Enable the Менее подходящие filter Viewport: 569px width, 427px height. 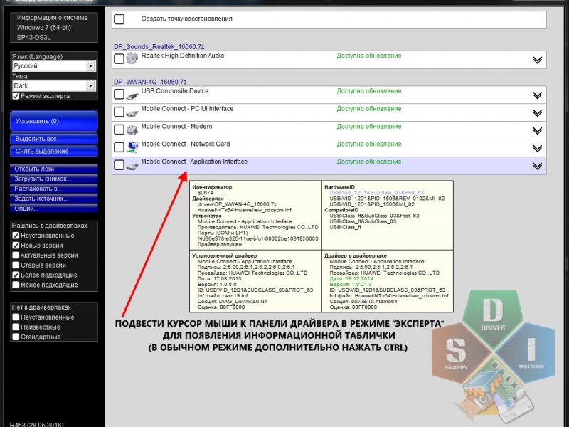pos(16,285)
